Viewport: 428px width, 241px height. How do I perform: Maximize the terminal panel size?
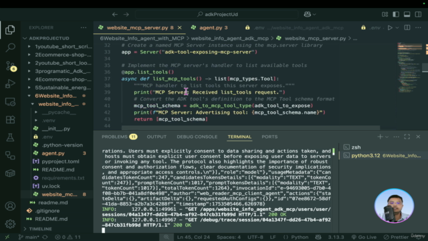click(x=407, y=137)
